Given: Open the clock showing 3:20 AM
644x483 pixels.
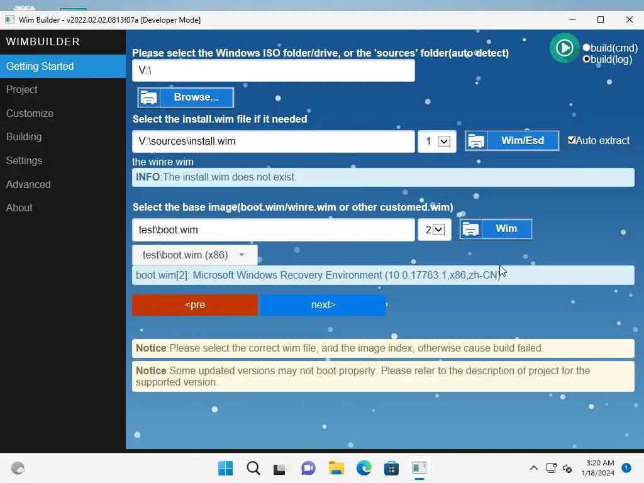Looking at the screenshot, I should (597, 468).
